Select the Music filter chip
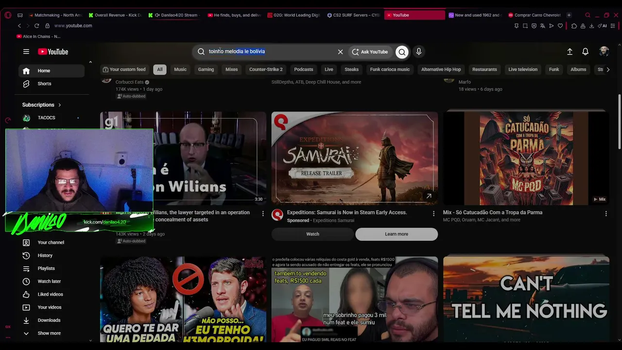 point(180,70)
